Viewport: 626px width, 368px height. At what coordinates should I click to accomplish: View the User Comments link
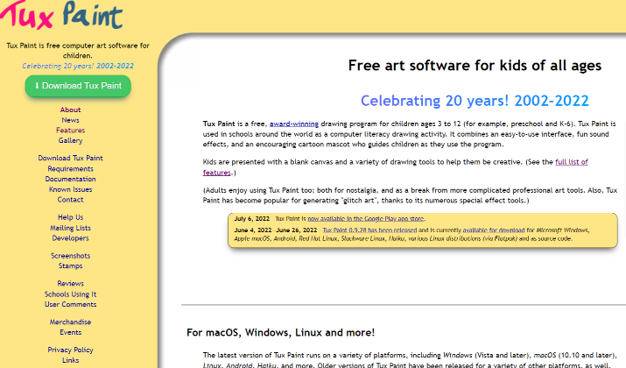70,304
